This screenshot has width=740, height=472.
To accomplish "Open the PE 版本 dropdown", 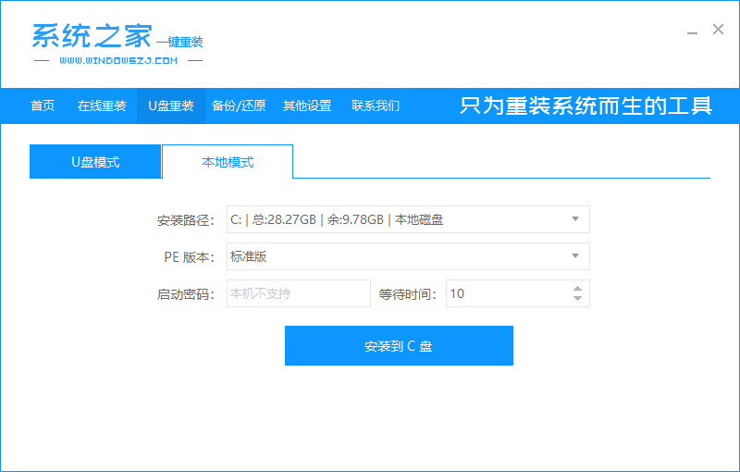I will click(x=574, y=256).
